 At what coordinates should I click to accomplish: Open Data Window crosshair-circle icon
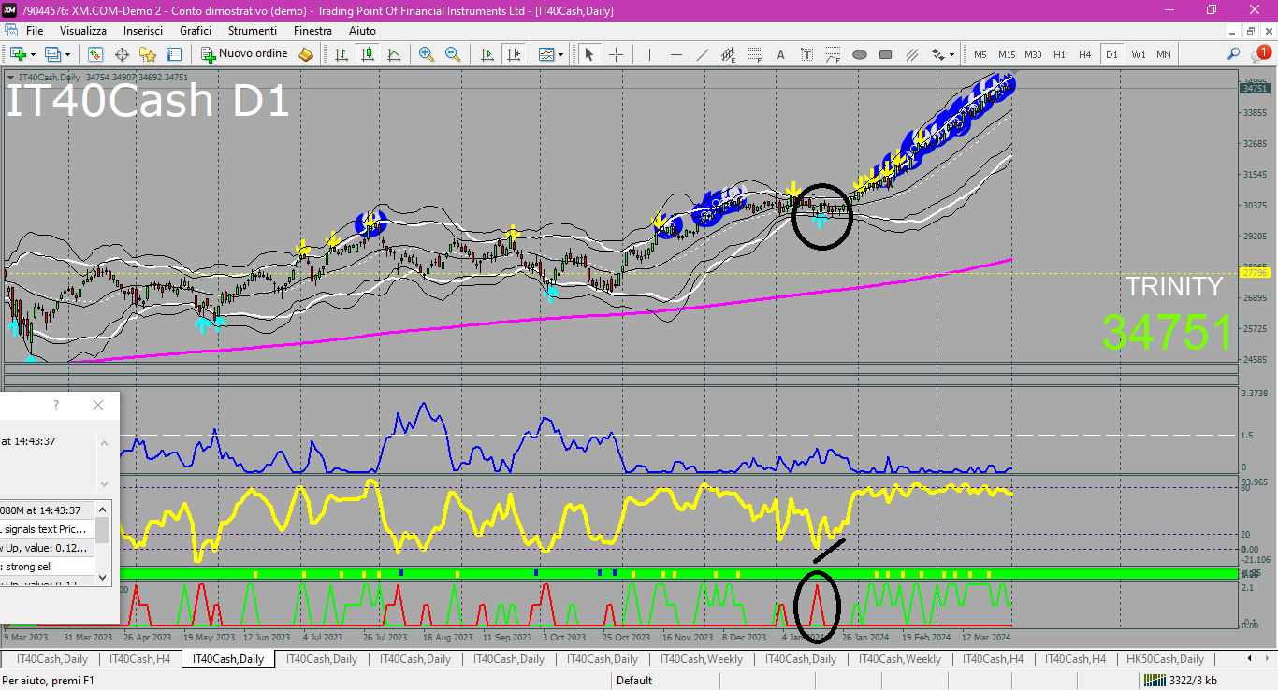click(x=122, y=54)
